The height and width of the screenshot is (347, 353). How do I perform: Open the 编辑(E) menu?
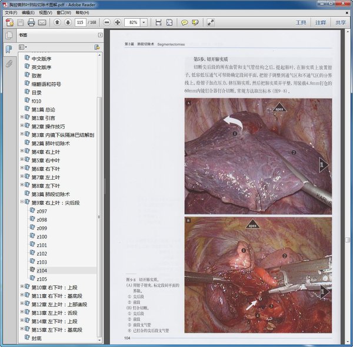[x=28, y=12]
